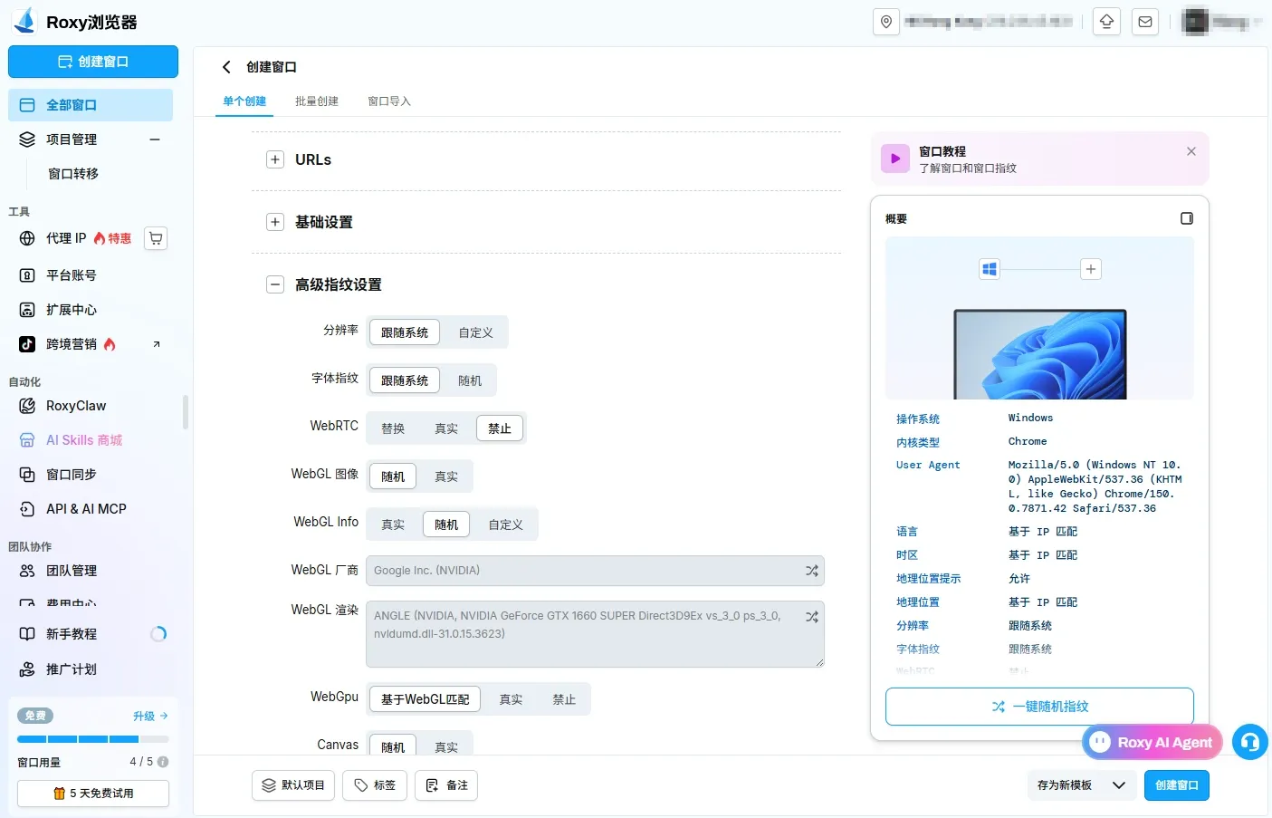The width and height of the screenshot is (1272, 818).
Task: Click the 窗口用量 progress bar
Action: pos(93,739)
